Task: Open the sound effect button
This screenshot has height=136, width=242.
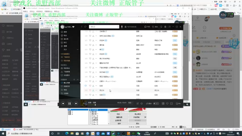Action: coord(149,104)
